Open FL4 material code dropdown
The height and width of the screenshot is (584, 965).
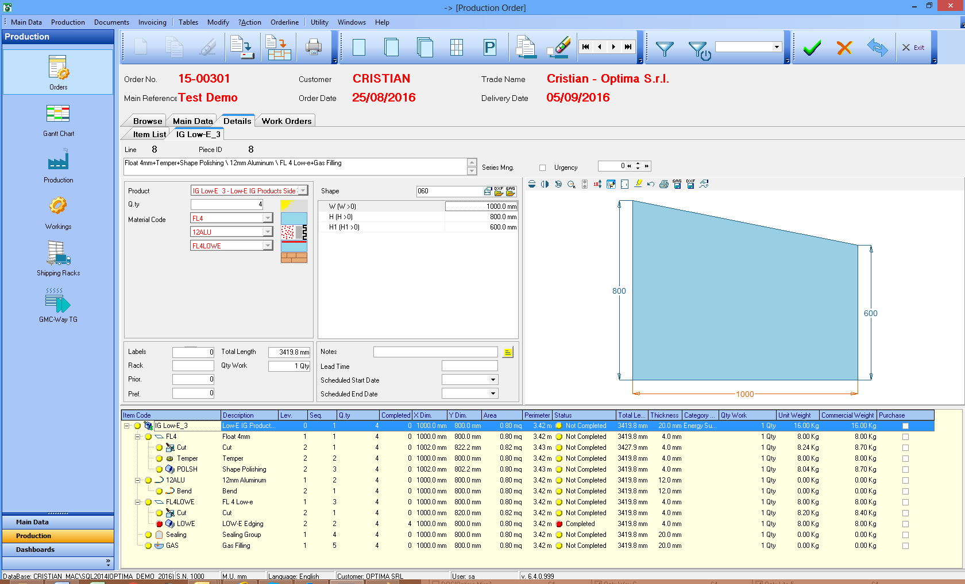tap(268, 218)
